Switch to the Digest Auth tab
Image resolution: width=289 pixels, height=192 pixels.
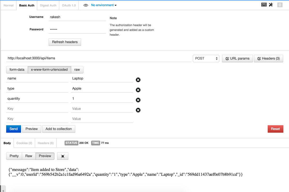[48, 5]
